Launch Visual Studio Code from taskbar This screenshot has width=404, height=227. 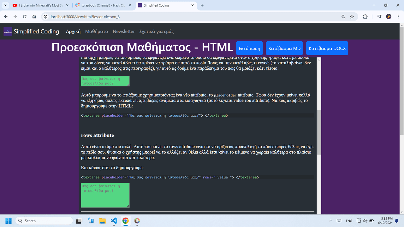pyautogui.click(x=114, y=221)
